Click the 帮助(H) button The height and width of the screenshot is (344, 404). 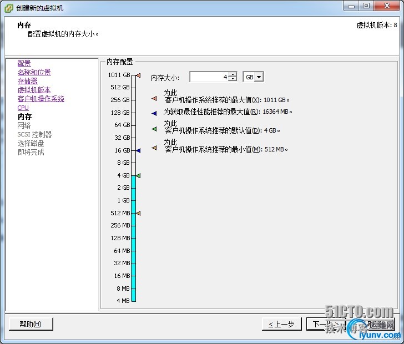pyautogui.click(x=31, y=324)
